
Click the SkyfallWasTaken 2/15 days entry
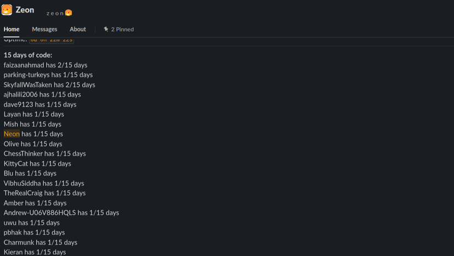(49, 84)
